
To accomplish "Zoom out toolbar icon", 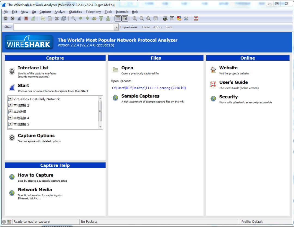I will pos(142,18).
